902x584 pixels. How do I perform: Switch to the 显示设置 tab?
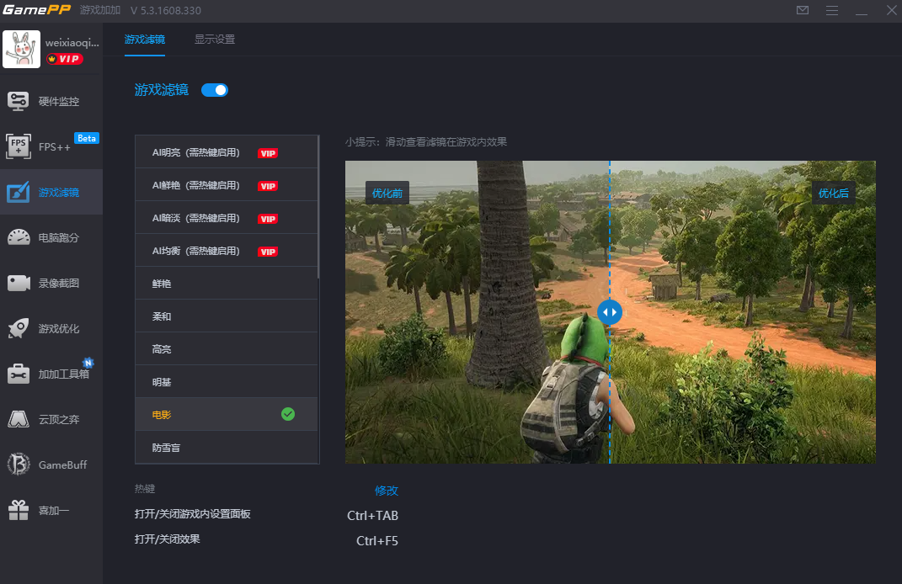click(x=215, y=40)
